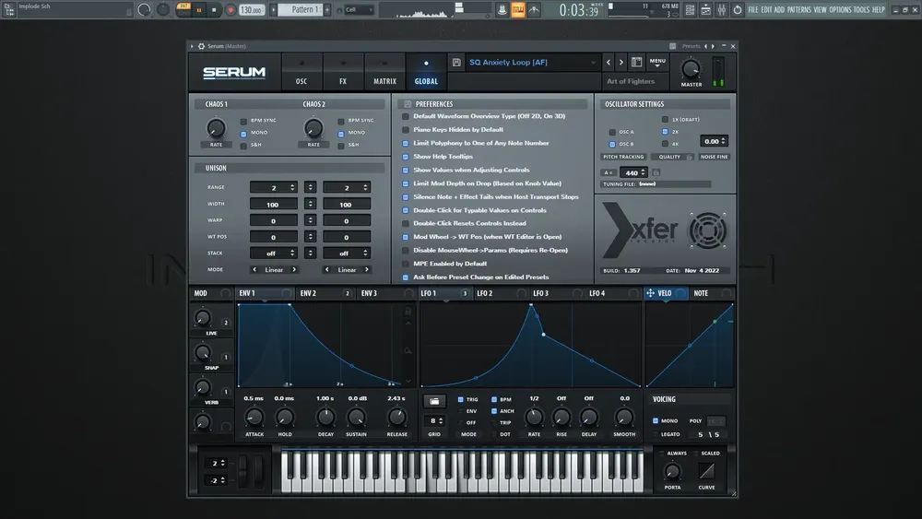The height and width of the screenshot is (519, 922).
Task: Select the LFO 3 tab
Action: [540, 293]
